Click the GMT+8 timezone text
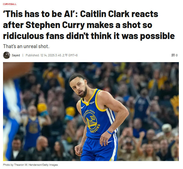 coord(73,55)
